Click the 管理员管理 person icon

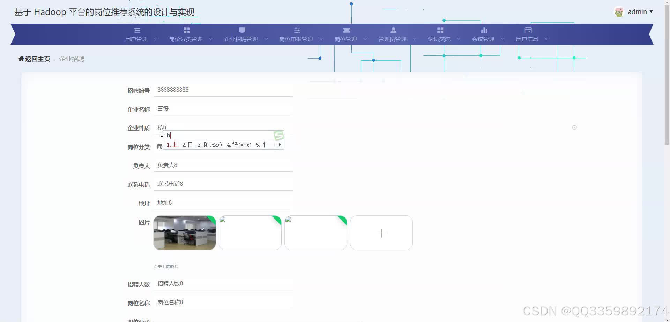tap(393, 30)
